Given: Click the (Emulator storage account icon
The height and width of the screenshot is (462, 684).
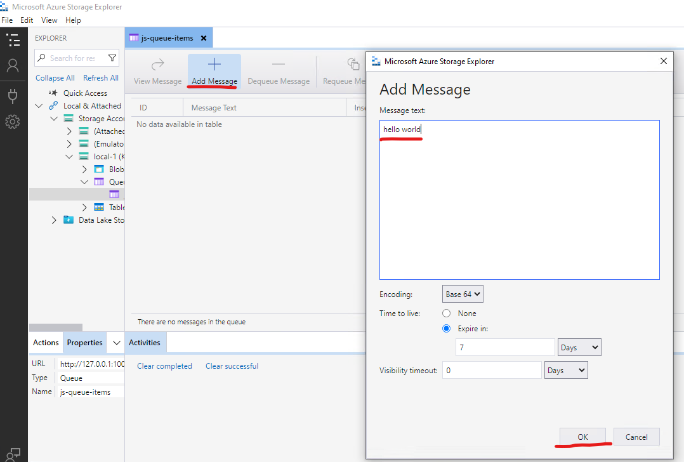Looking at the screenshot, I should pyautogui.click(x=84, y=143).
